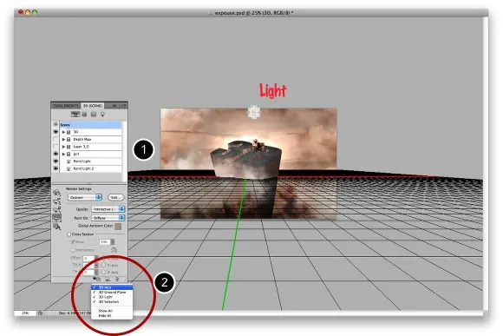The width and height of the screenshot is (503, 336).
Task: Toggle the Plane checkbox
Action: [73, 241]
